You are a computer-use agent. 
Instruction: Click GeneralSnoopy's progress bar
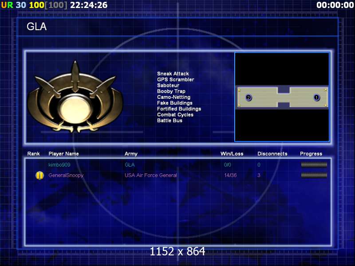[x=314, y=175]
